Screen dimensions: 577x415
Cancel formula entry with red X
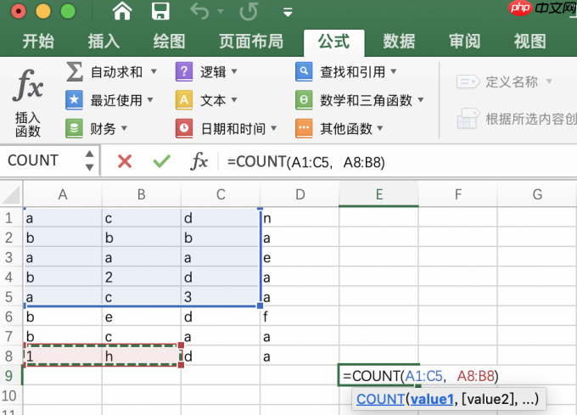(x=125, y=161)
